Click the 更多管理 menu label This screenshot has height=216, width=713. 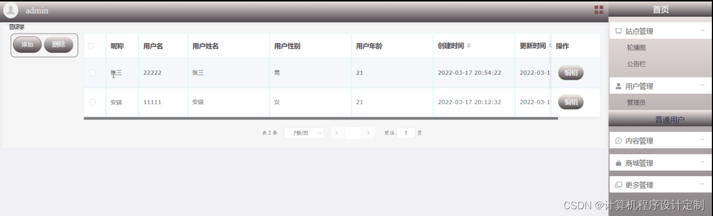coord(639,185)
